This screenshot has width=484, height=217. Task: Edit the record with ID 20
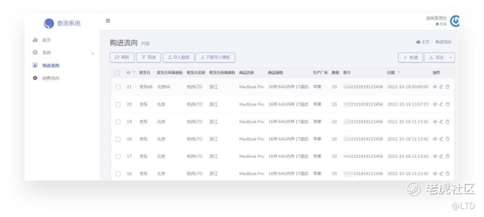click(441, 104)
